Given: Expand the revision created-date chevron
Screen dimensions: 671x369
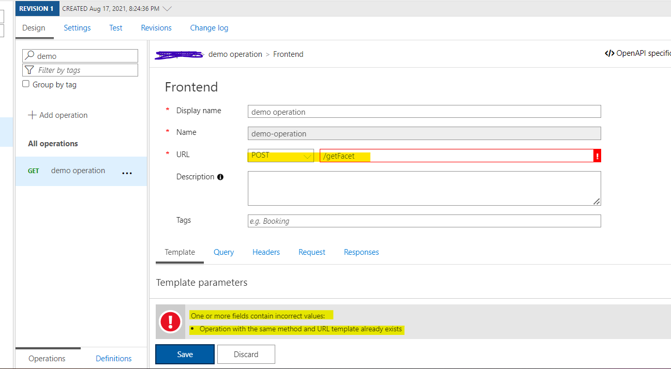Looking at the screenshot, I should pos(166,8).
